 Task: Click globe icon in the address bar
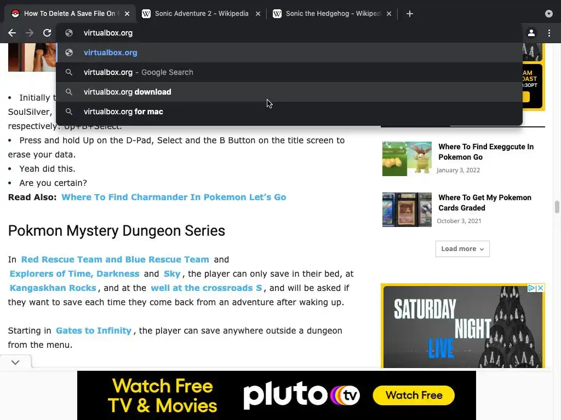69,33
